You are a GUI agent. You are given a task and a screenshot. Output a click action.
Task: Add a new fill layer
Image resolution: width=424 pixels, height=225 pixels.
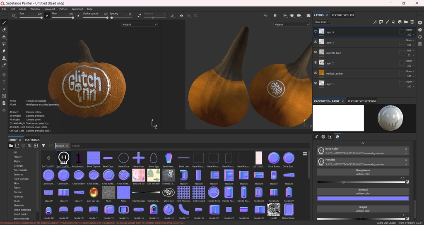pos(393,22)
